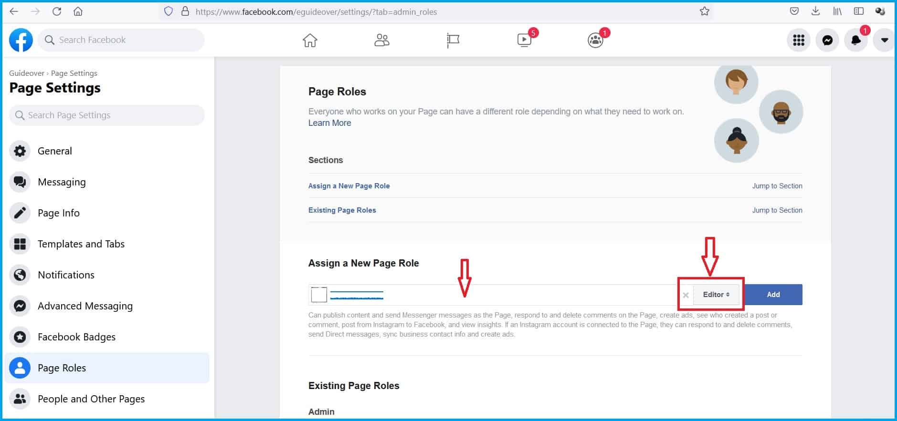The width and height of the screenshot is (897, 421).
Task: Open Messaging settings
Action: [x=107, y=182]
